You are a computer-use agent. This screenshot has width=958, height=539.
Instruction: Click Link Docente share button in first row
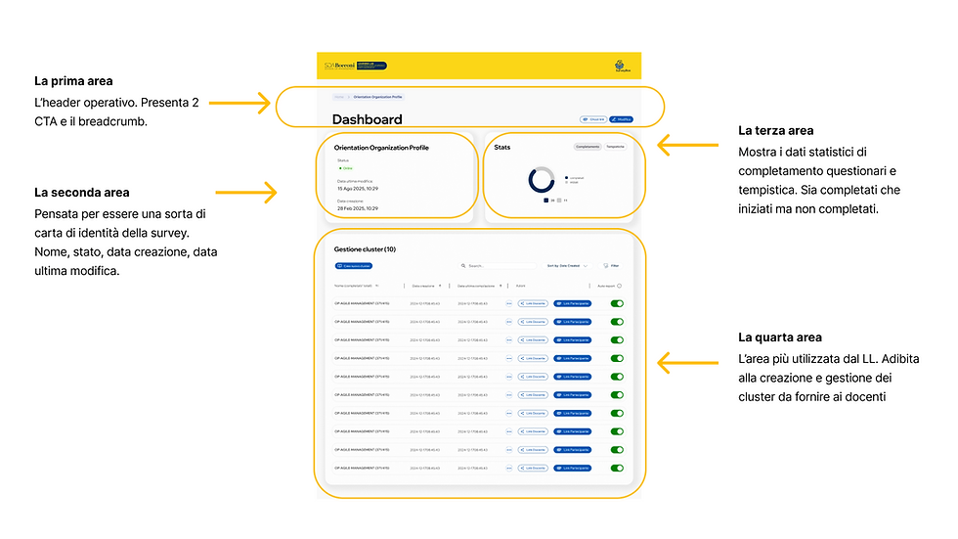(533, 303)
